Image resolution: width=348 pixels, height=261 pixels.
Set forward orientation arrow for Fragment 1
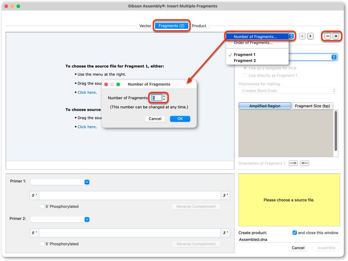(x=293, y=163)
